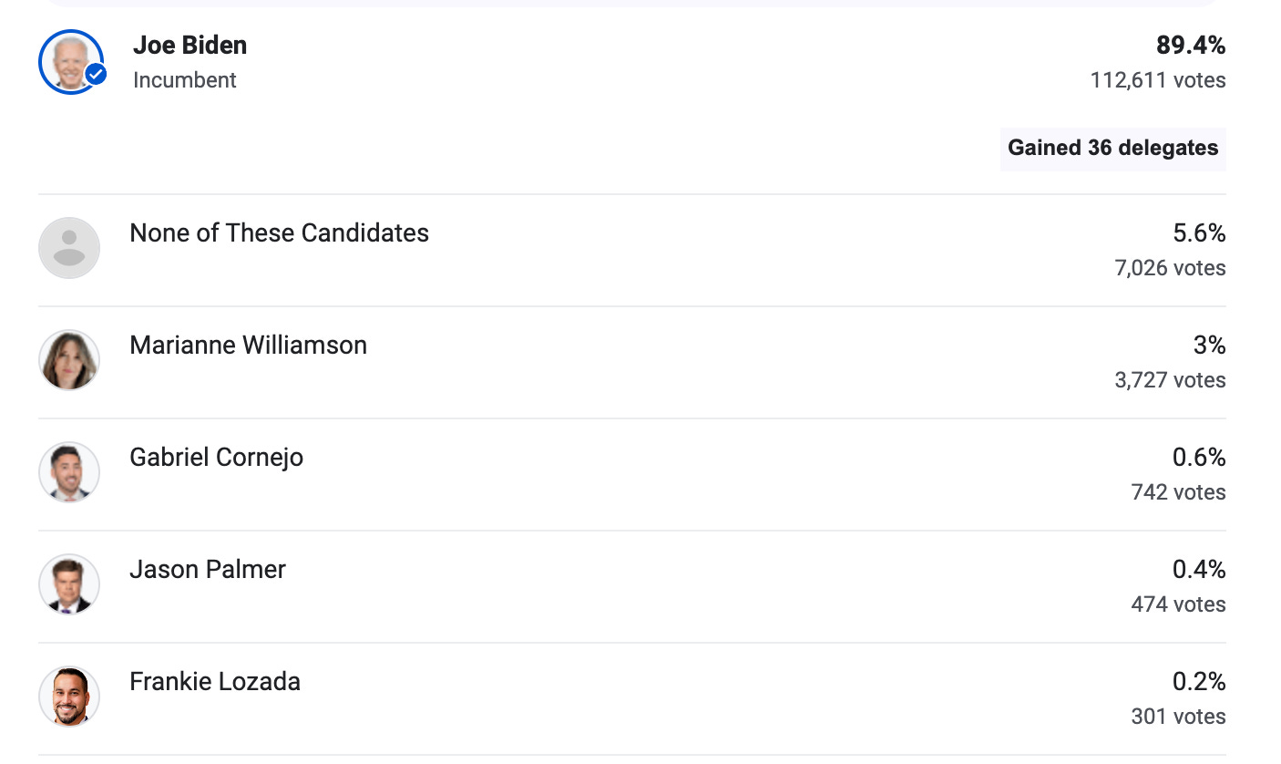Click the Gained 36 delegates badge
The image size is (1281, 764).
pos(1112,149)
